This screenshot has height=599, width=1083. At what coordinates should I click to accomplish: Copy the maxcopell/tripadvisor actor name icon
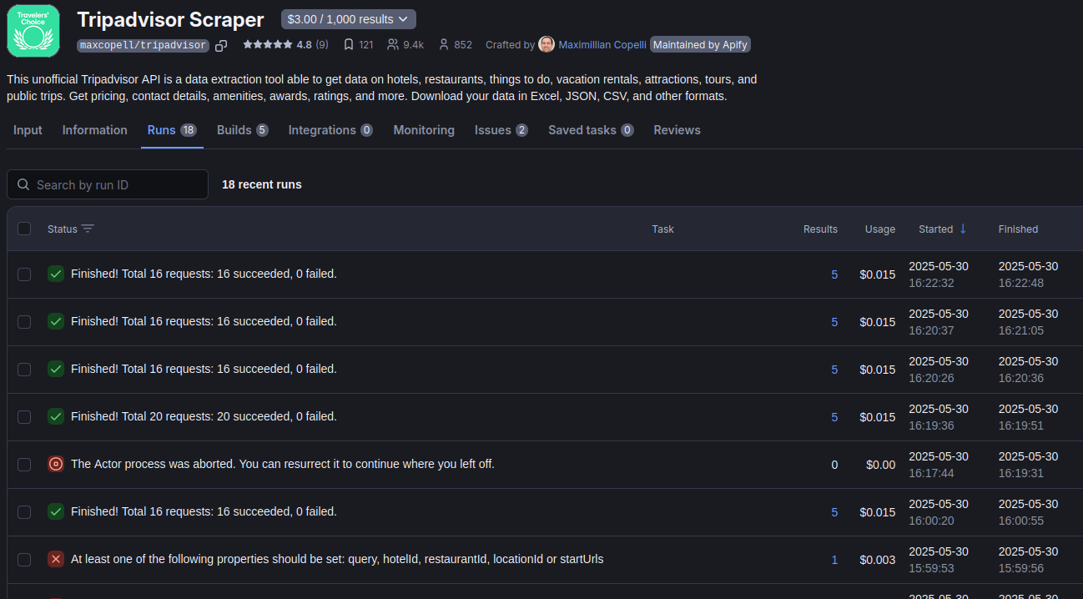[221, 45]
